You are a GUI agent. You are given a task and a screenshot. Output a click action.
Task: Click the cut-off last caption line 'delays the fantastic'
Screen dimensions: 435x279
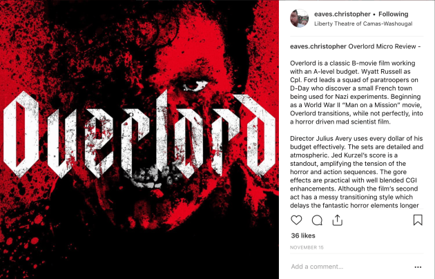coord(354,206)
